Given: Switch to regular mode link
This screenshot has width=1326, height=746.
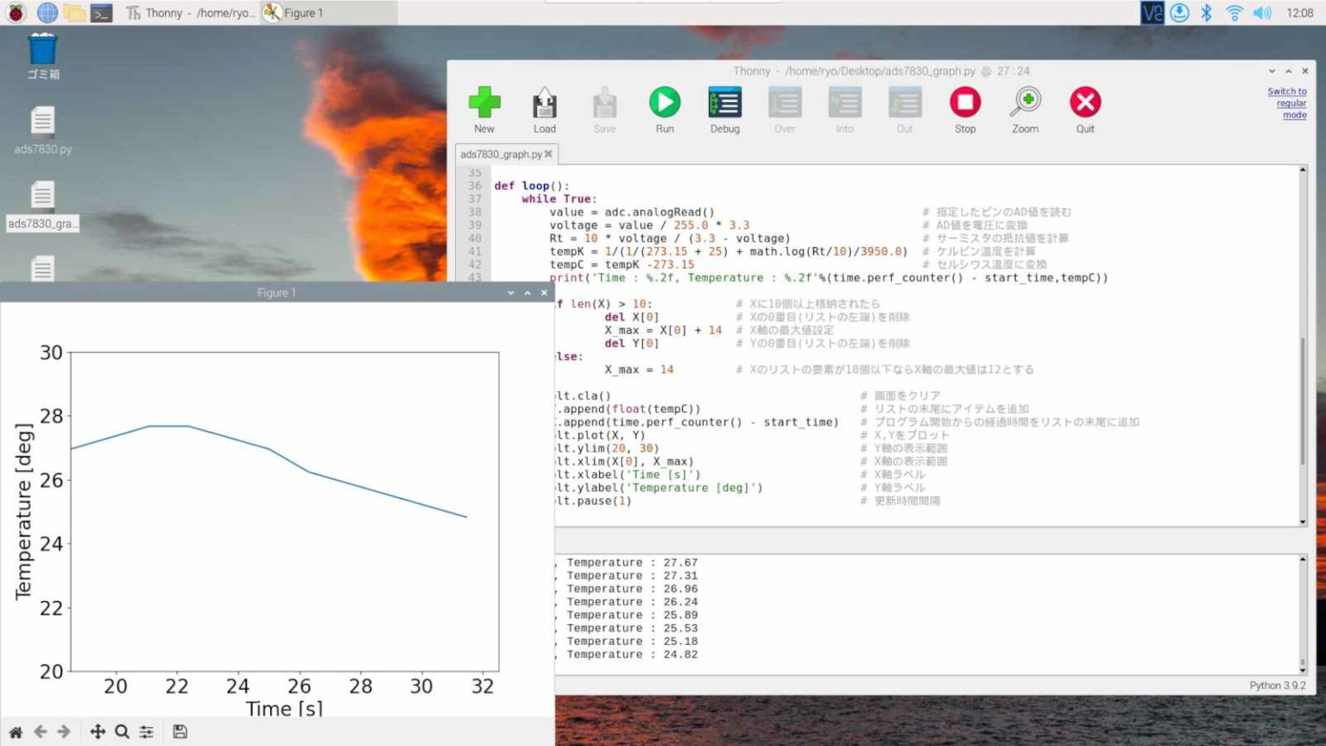Looking at the screenshot, I should [1287, 103].
